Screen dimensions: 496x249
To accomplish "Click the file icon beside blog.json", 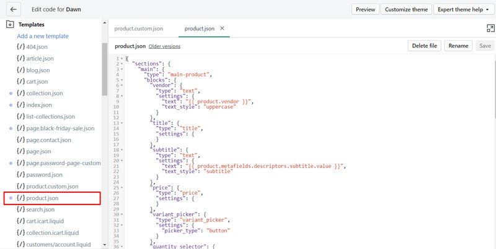I will [x=20, y=70].
